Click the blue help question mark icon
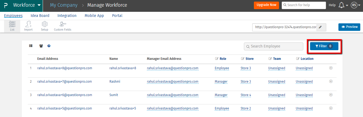 click(x=49, y=46)
